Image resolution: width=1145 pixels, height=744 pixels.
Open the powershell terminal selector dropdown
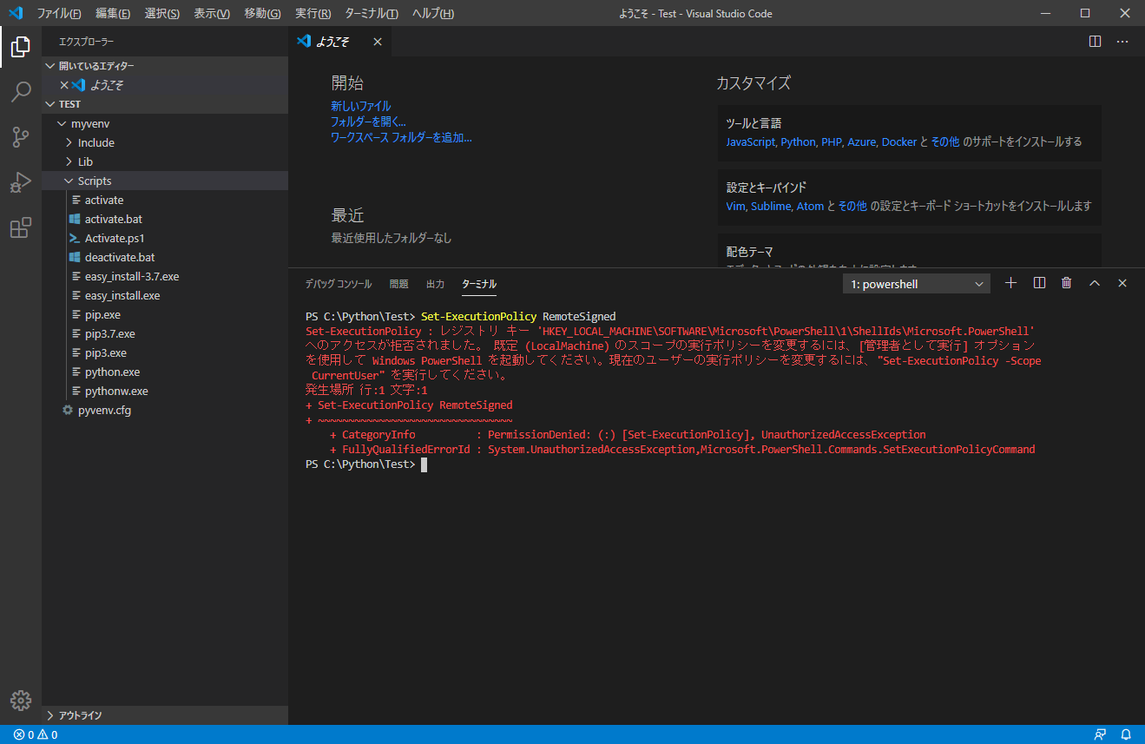tap(916, 284)
